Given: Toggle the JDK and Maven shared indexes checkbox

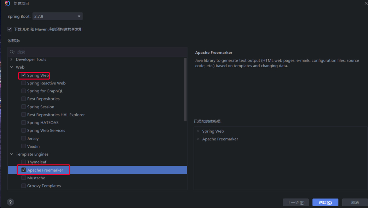Looking at the screenshot, I should [x=10, y=29].
